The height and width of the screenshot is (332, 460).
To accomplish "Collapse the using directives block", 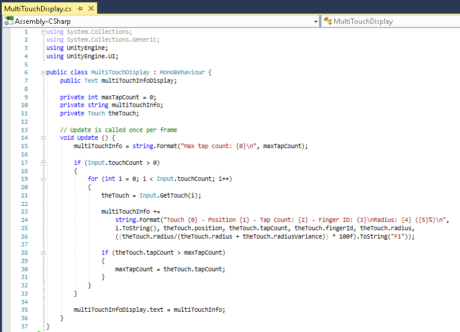I will click(x=43, y=32).
